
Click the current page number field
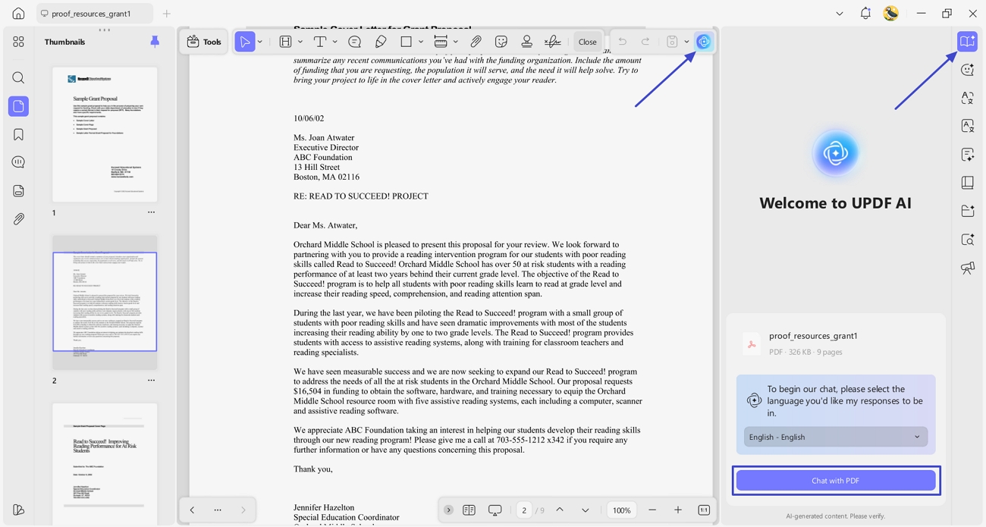[x=524, y=510]
